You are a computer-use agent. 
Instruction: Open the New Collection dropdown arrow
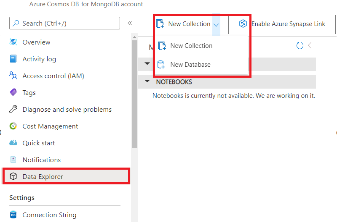click(x=216, y=25)
